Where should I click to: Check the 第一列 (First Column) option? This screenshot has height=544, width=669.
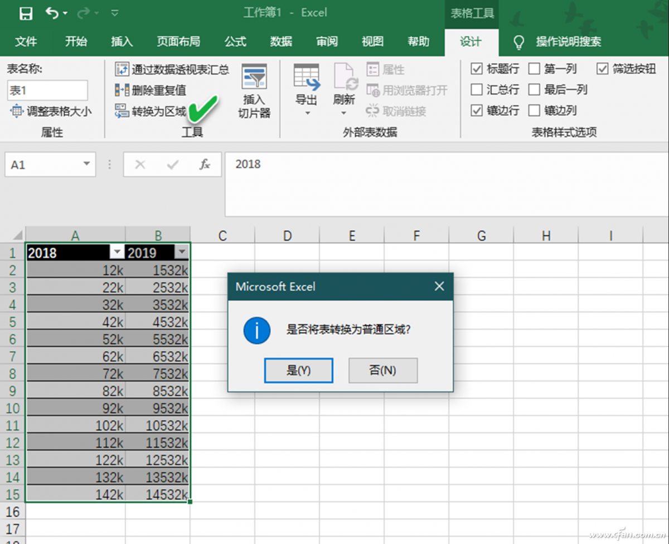(x=534, y=69)
